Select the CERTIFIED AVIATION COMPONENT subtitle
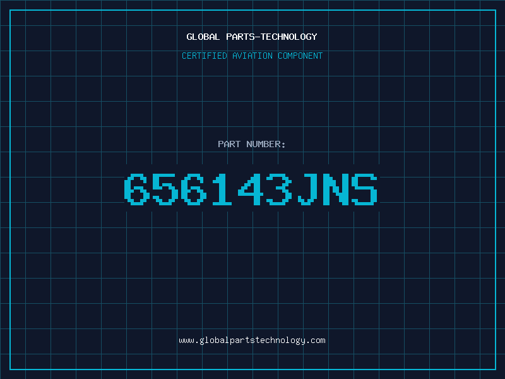This screenshot has height=379, width=505. pyautogui.click(x=252, y=56)
